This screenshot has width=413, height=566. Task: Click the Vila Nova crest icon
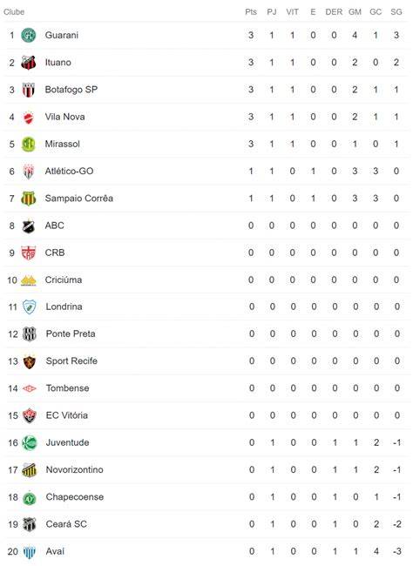tap(29, 117)
